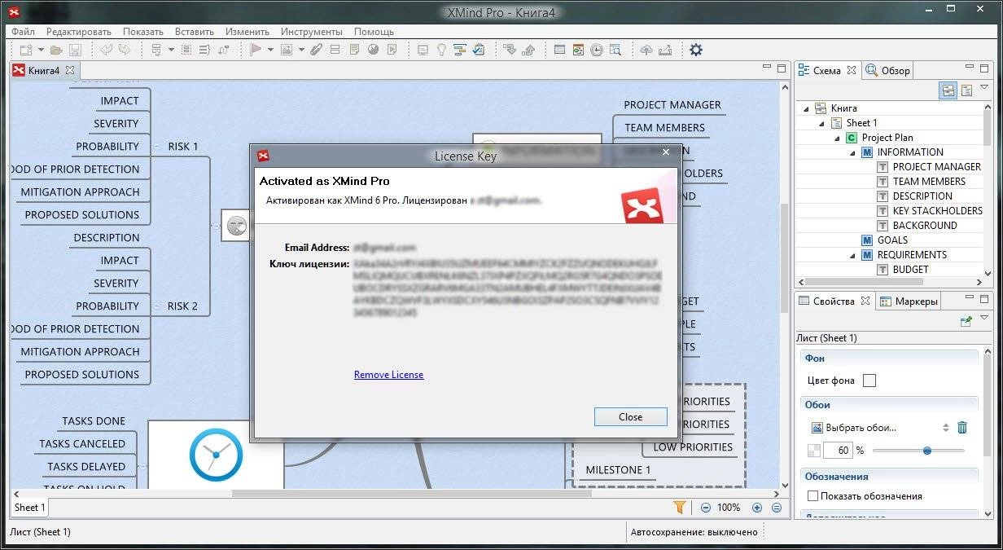Image resolution: width=1003 pixels, height=550 pixels.
Task: Open the flag marker dropdown arrow
Action: point(270,50)
